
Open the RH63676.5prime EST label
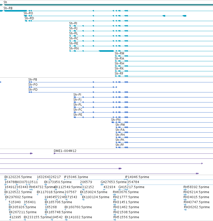(x=126, y=192)
